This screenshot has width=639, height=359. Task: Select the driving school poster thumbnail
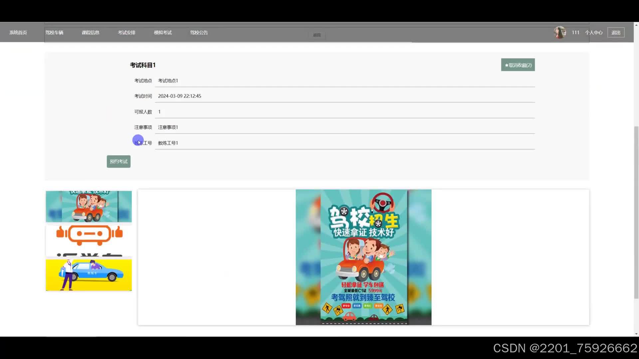click(x=89, y=206)
